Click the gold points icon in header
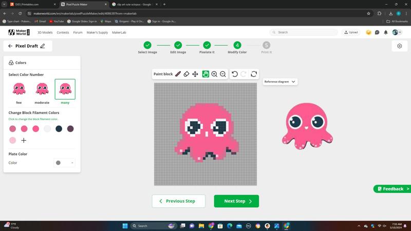Viewport: 411px width, 231px height. click(x=368, y=32)
